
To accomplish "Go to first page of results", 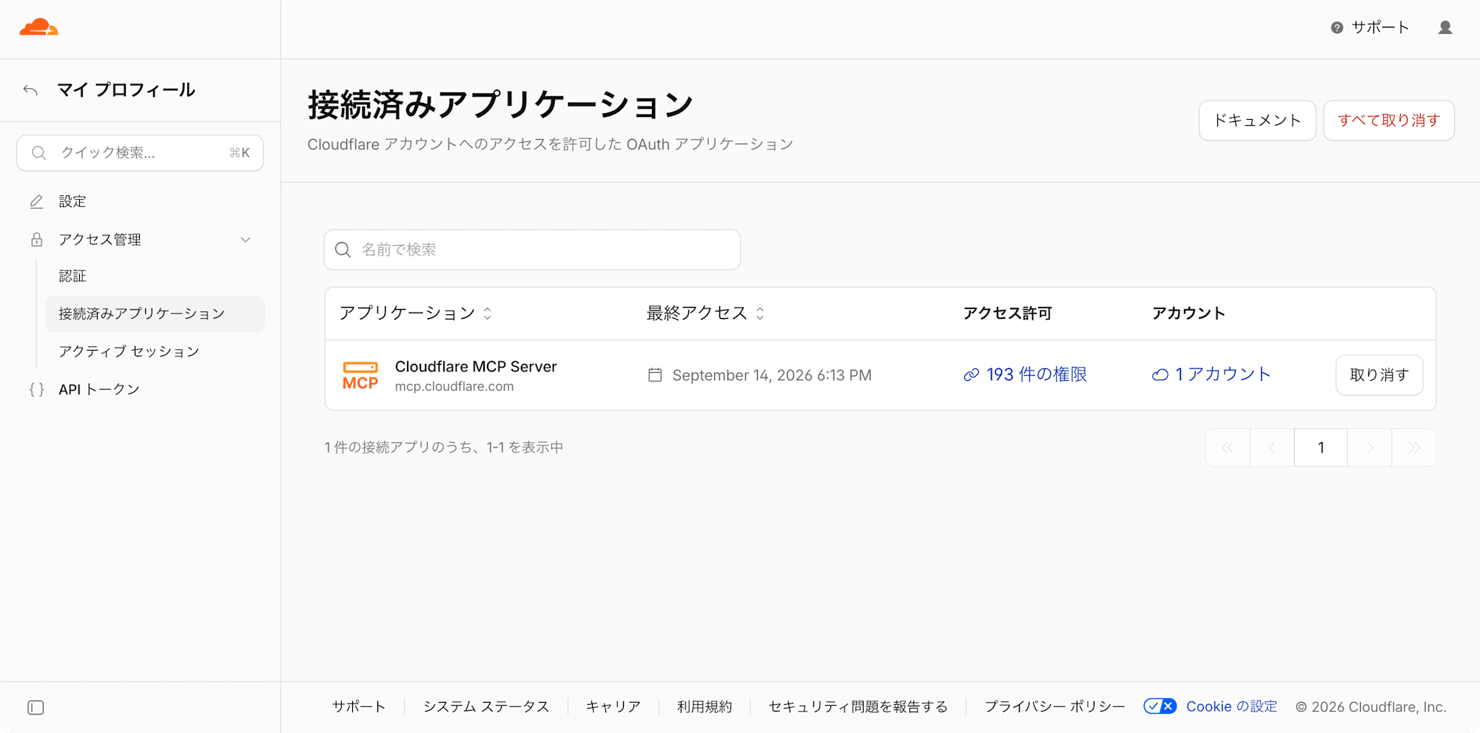I will pyautogui.click(x=1228, y=447).
